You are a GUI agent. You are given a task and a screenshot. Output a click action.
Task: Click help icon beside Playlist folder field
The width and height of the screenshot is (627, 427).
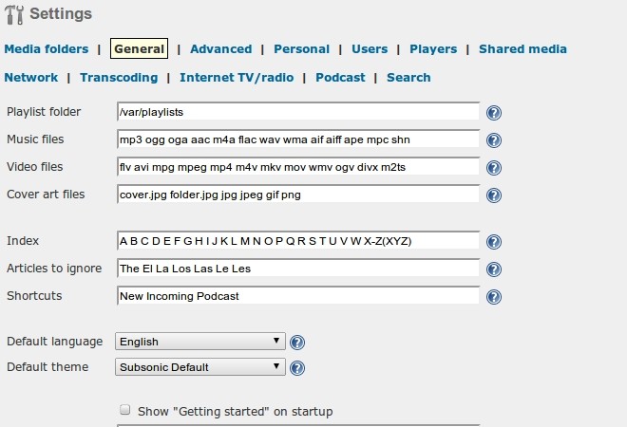[x=494, y=113]
